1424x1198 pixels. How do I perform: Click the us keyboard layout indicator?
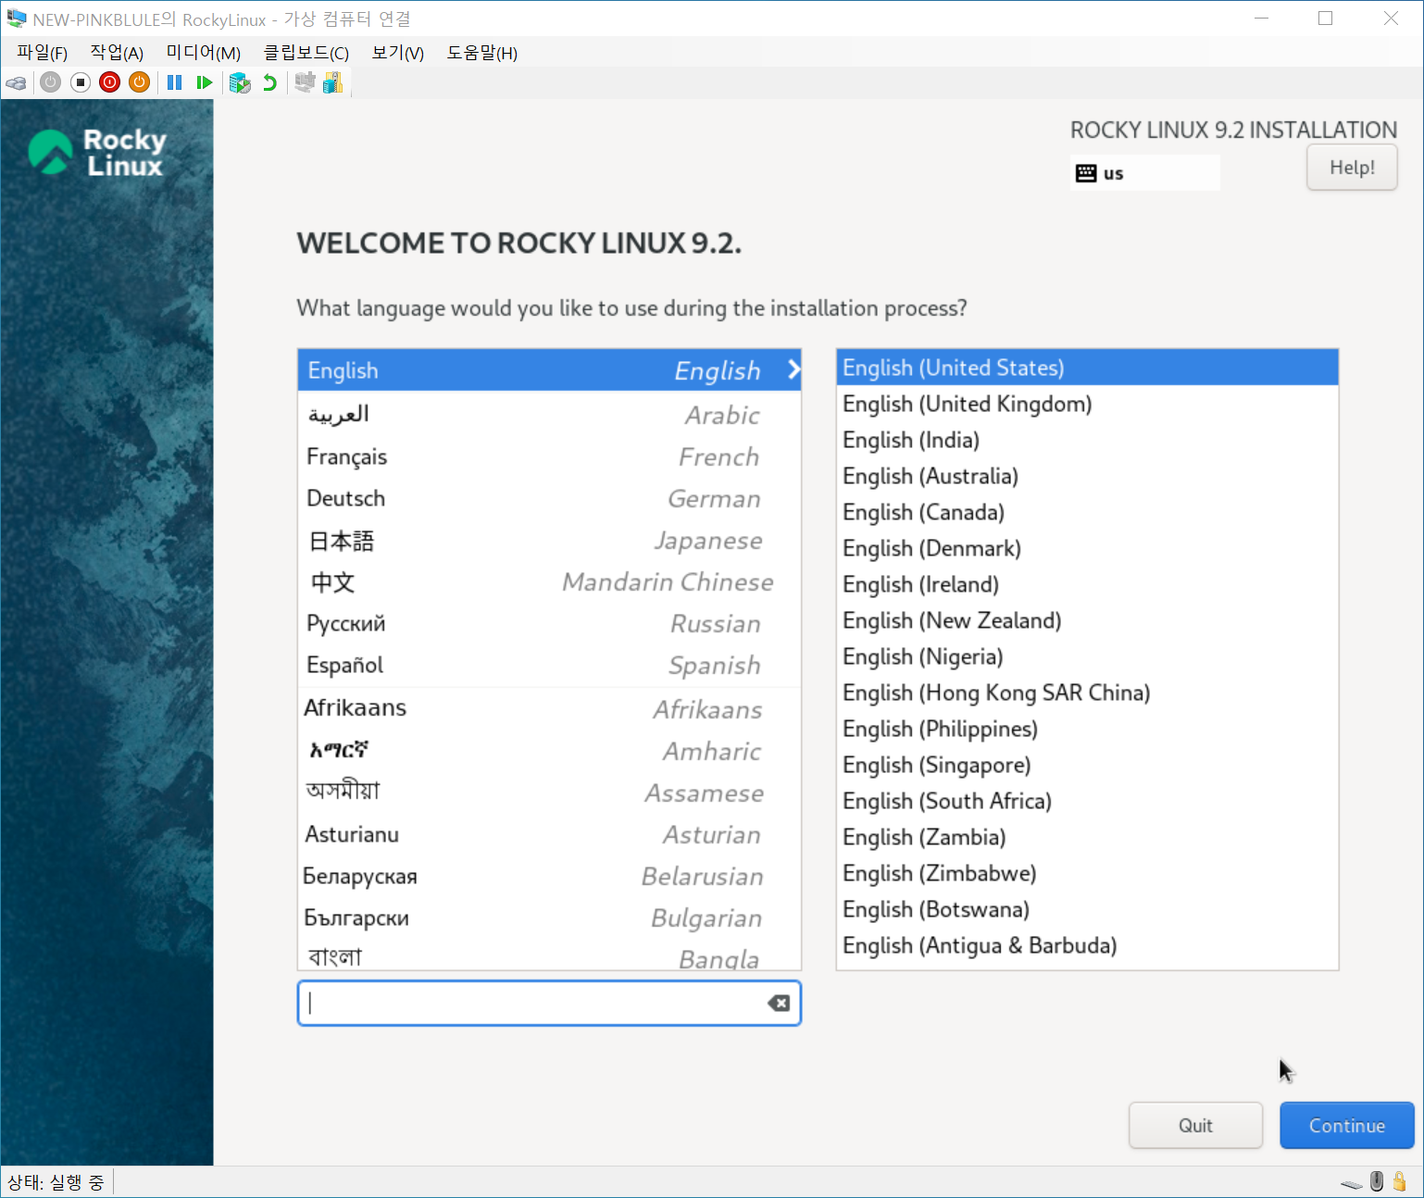pyautogui.click(x=1145, y=173)
